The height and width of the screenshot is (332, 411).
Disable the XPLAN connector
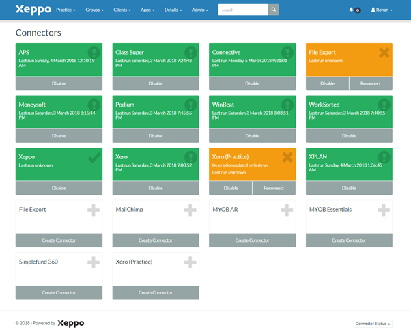pos(350,188)
